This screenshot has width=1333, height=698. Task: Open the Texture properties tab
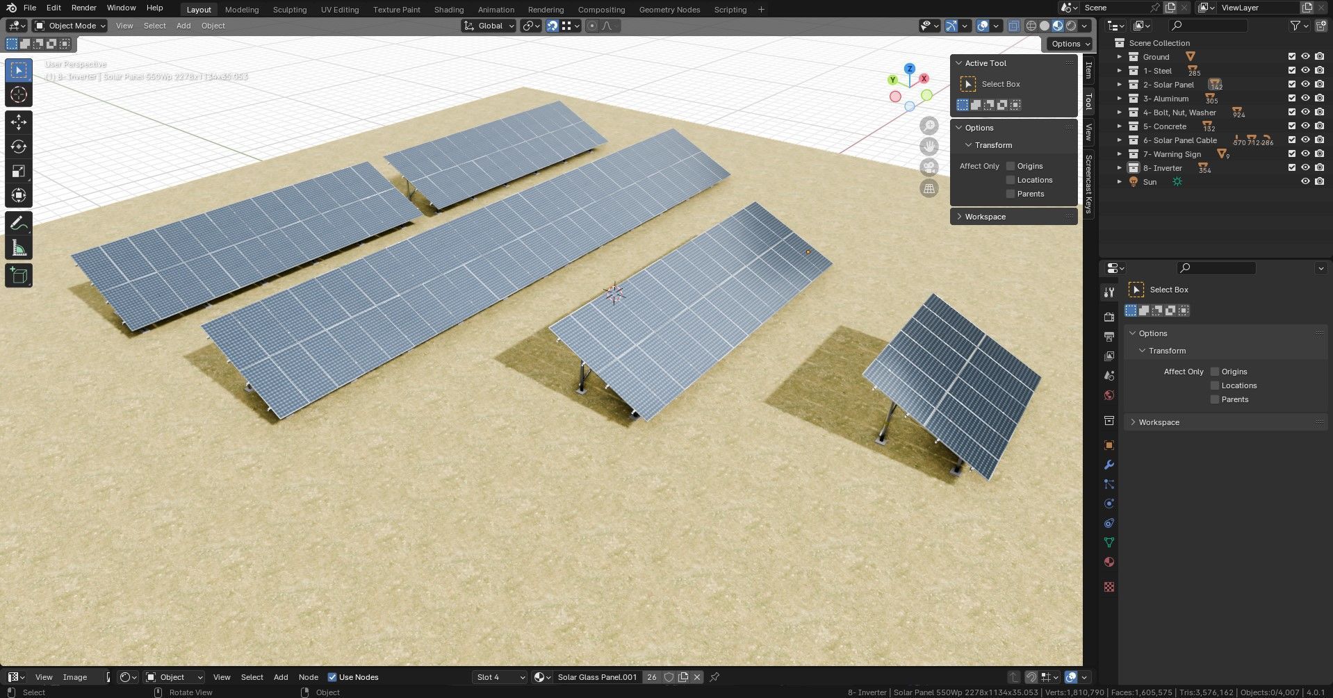pos(1109,587)
